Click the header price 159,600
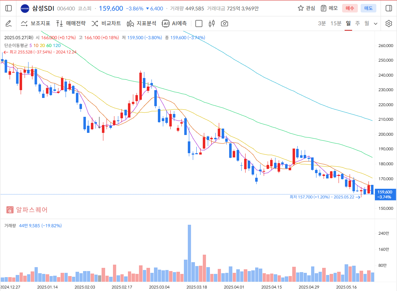Viewport: 397px width, 291px height. coord(111,8)
